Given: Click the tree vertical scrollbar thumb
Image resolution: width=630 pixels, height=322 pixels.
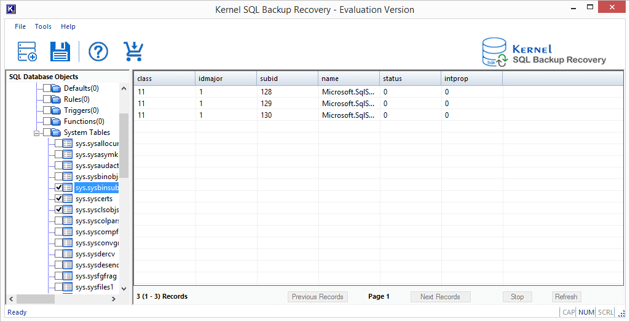Looking at the screenshot, I should (x=124, y=145).
